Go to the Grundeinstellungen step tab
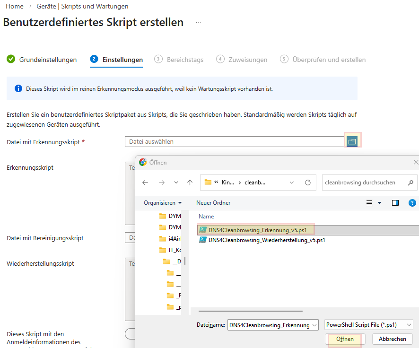This screenshot has width=419, height=348. click(42, 60)
